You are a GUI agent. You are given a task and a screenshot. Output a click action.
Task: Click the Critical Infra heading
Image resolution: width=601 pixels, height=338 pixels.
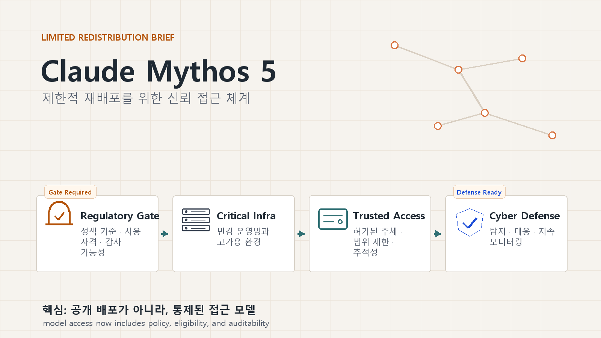pyautogui.click(x=246, y=216)
